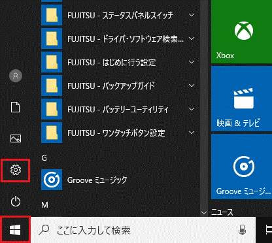
Task: Open the 映画 & テレビ tile
Action: point(241,99)
